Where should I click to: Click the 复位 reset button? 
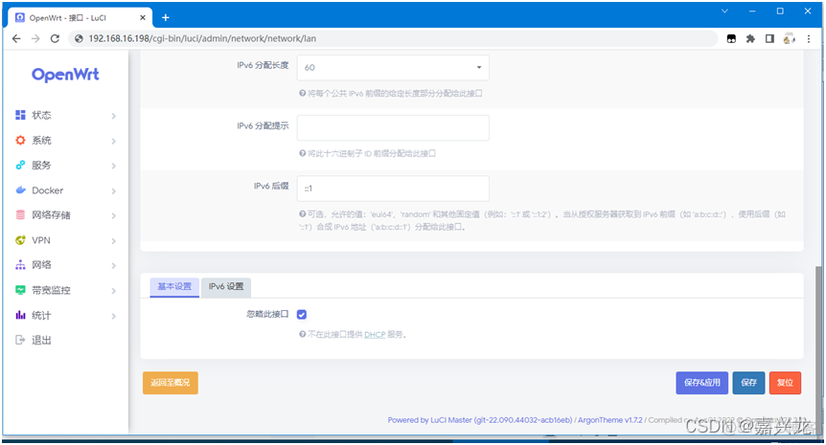point(785,383)
